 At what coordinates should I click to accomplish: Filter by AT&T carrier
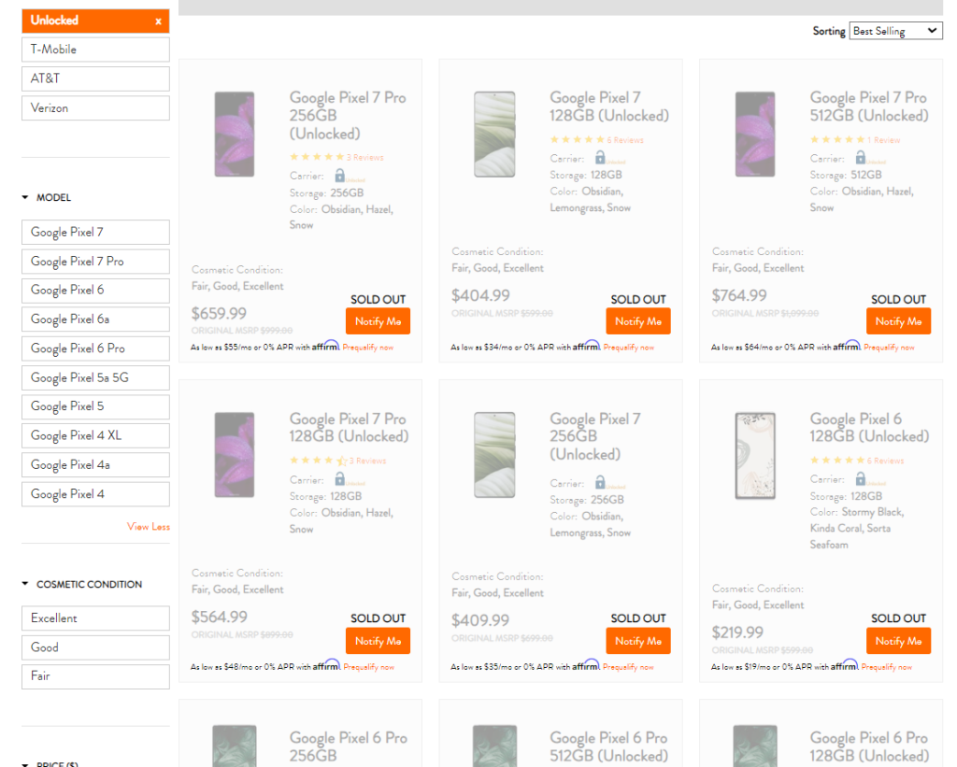click(x=96, y=78)
